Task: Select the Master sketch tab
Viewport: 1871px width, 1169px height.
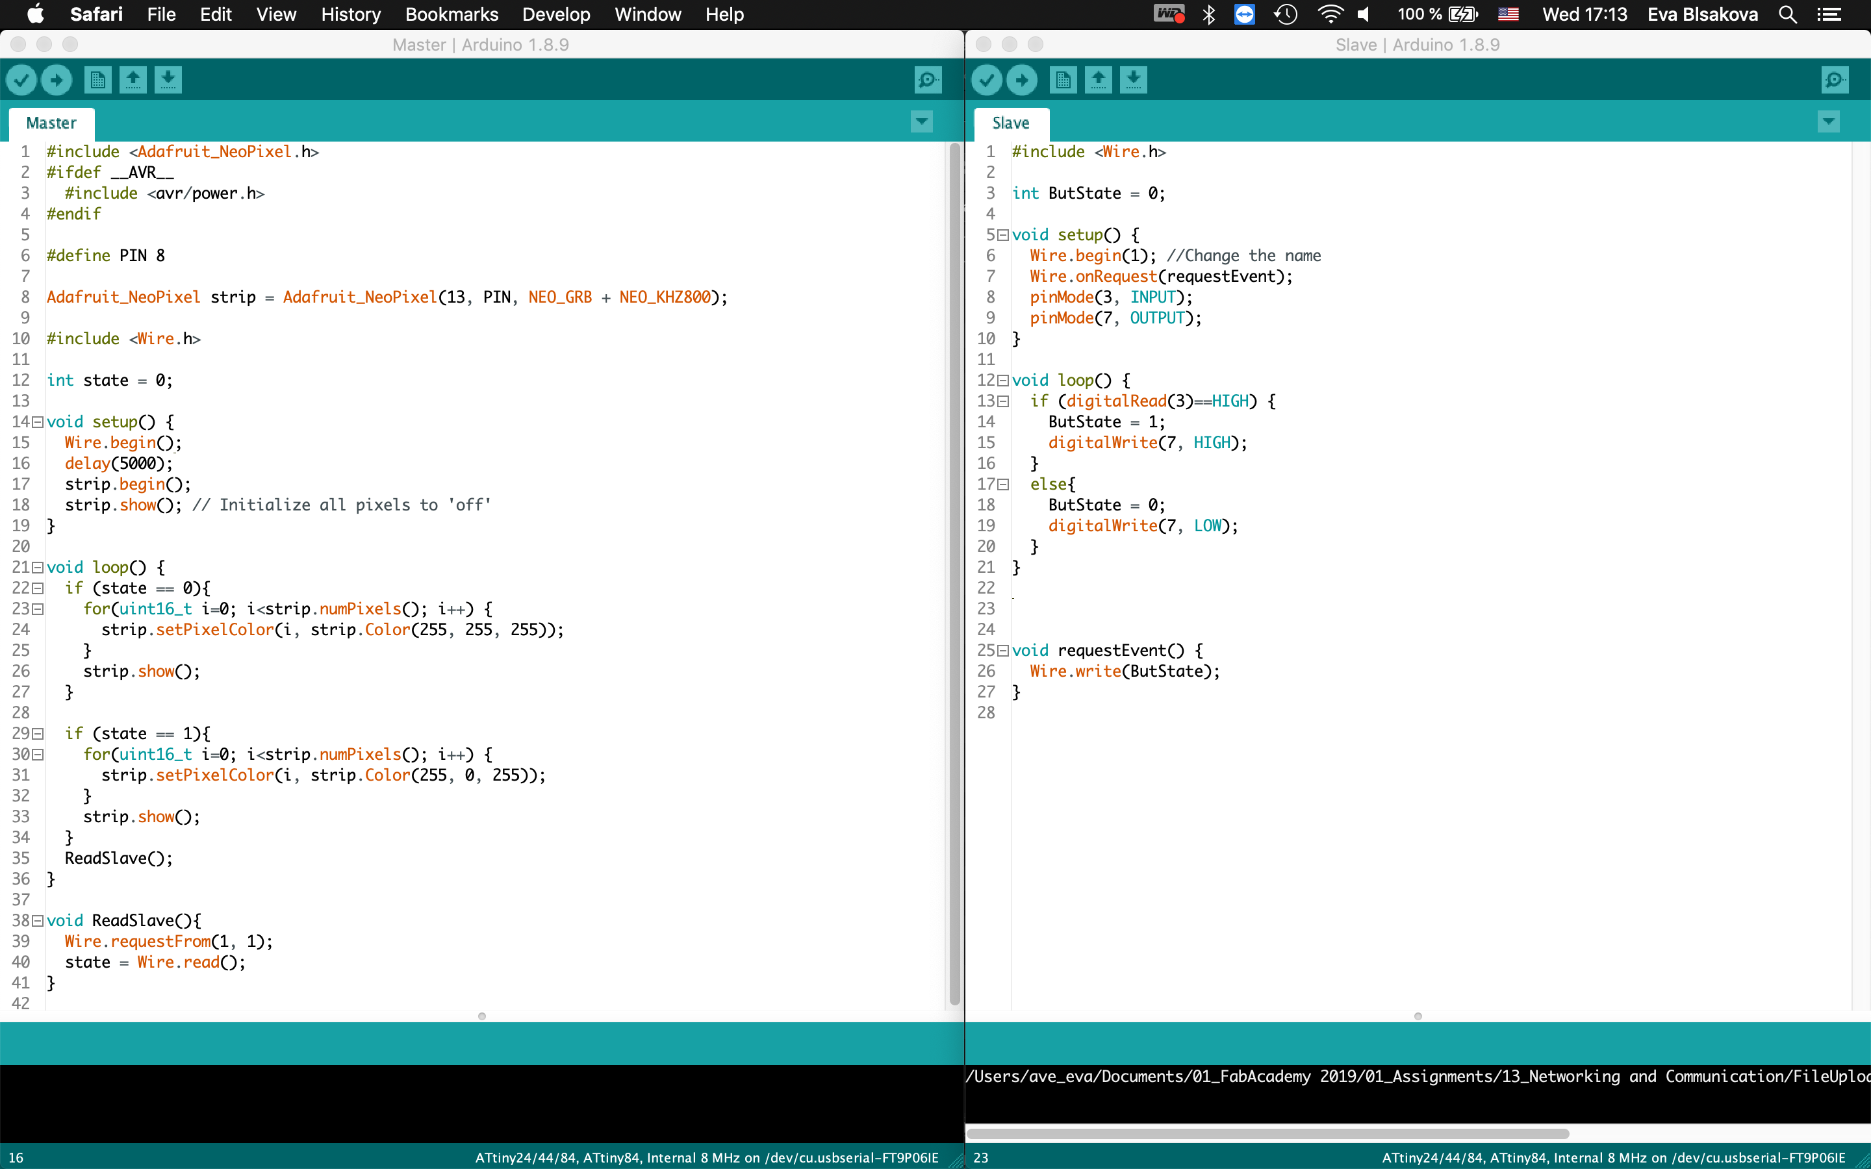Action: 51,123
